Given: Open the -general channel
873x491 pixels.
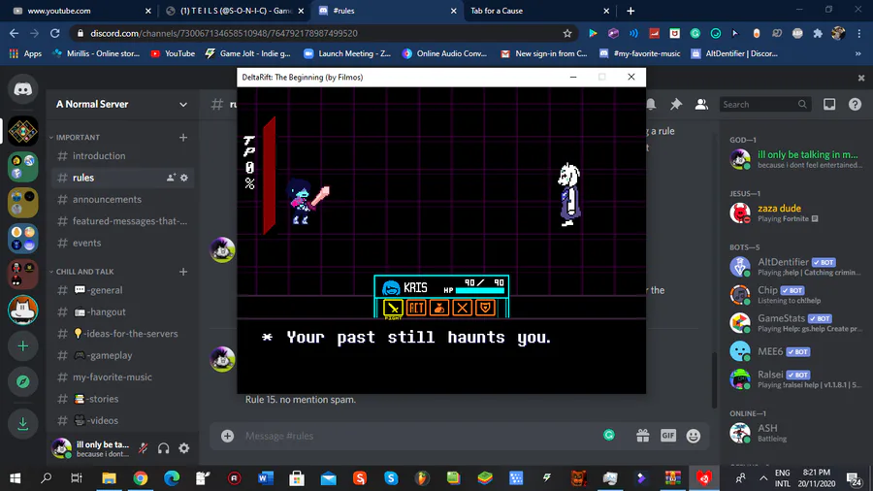Looking at the screenshot, I should coord(122,290).
